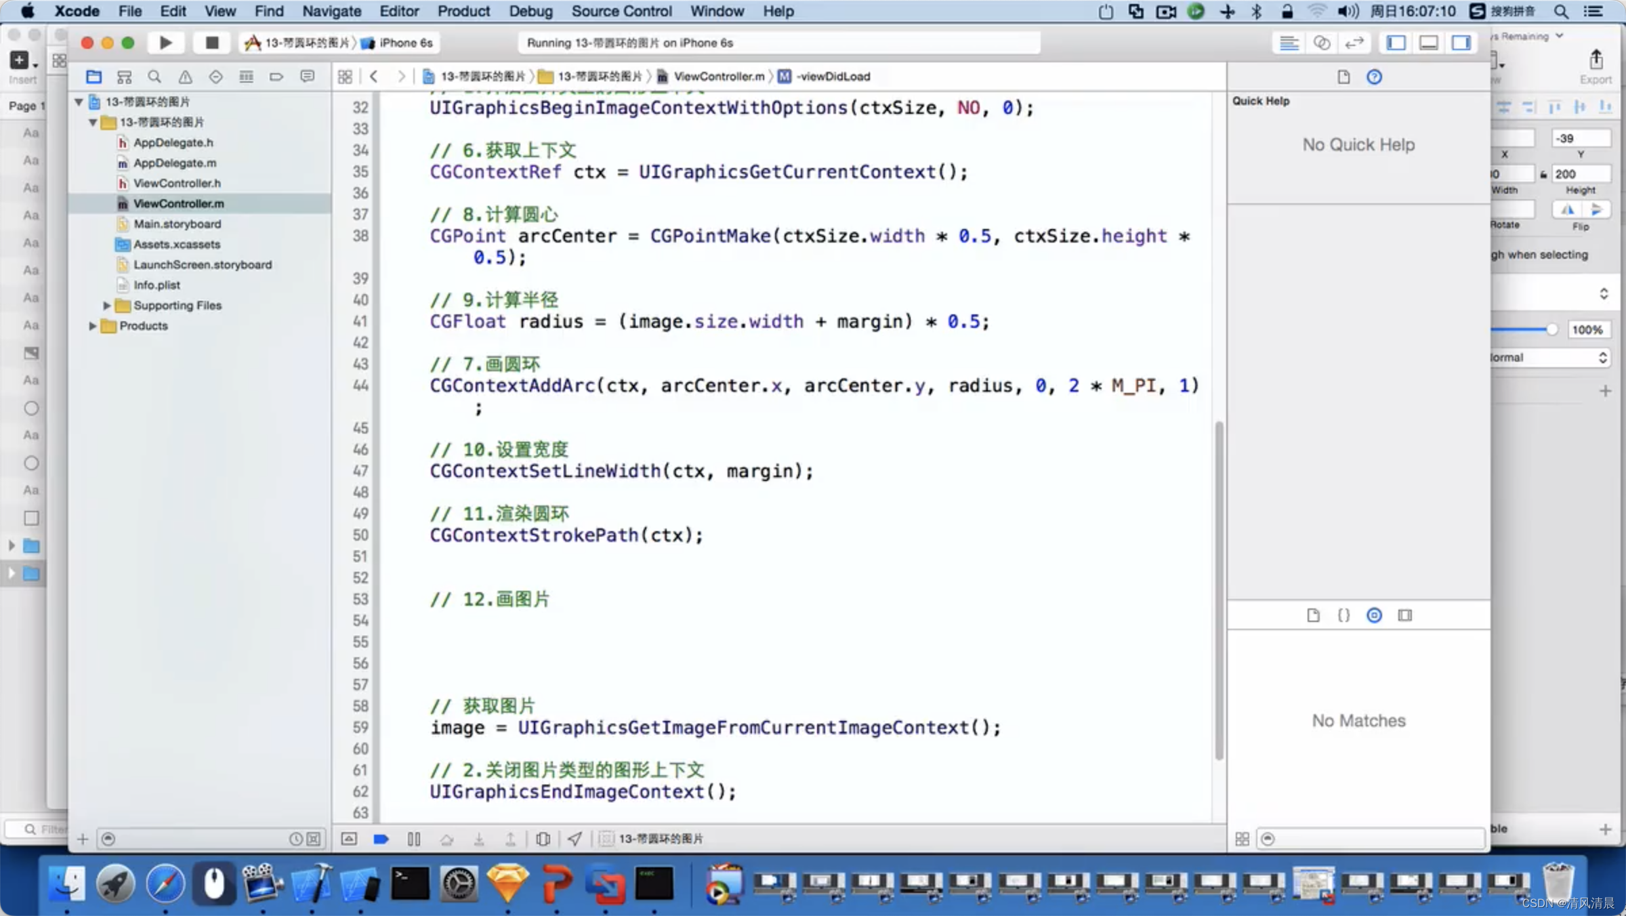The width and height of the screenshot is (1626, 916).
Task: Toggle the Utilities panel visibility
Action: [x=1461, y=43]
